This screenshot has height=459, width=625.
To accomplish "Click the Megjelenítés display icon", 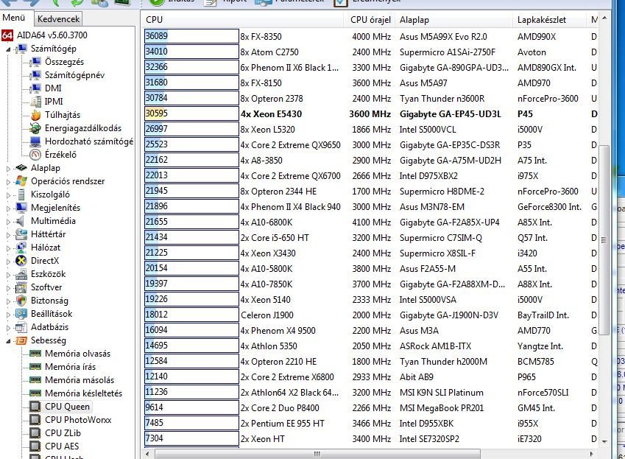I will tap(21, 207).
